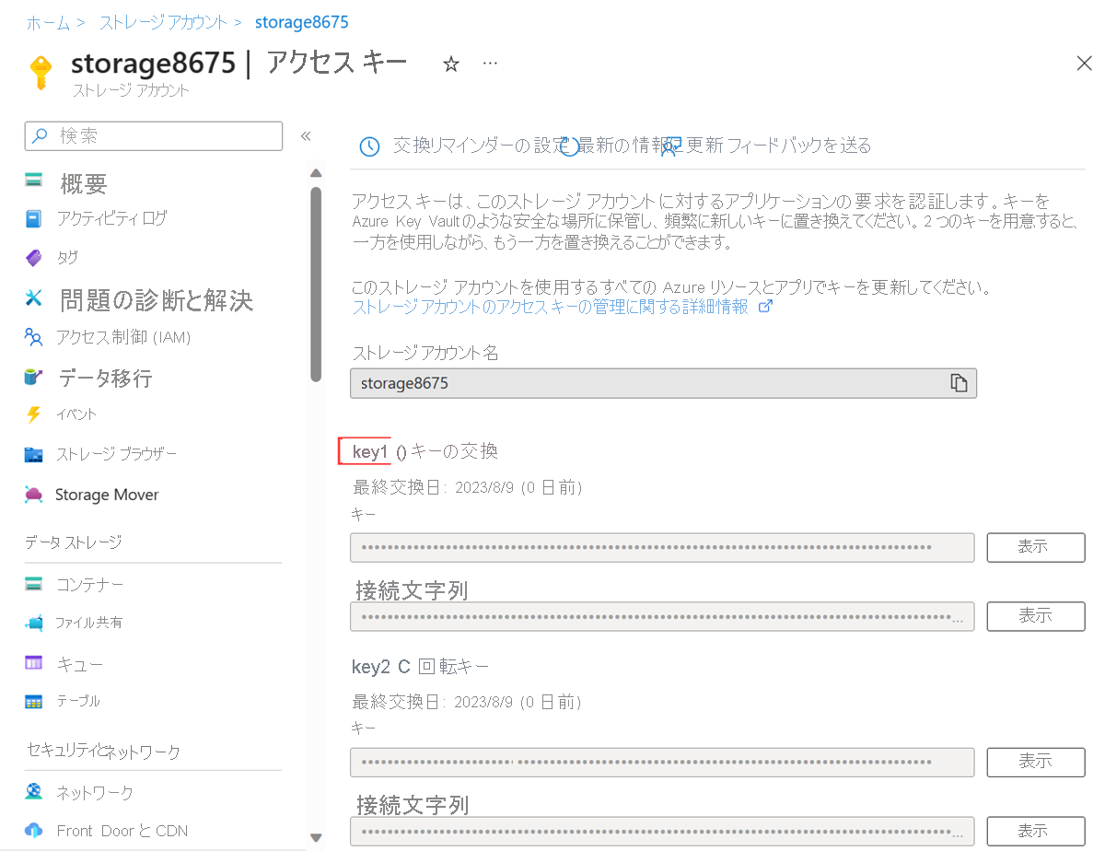Open キュー queues menu item
Screen dimensions: 1105x851
pyautogui.click(x=79, y=664)
